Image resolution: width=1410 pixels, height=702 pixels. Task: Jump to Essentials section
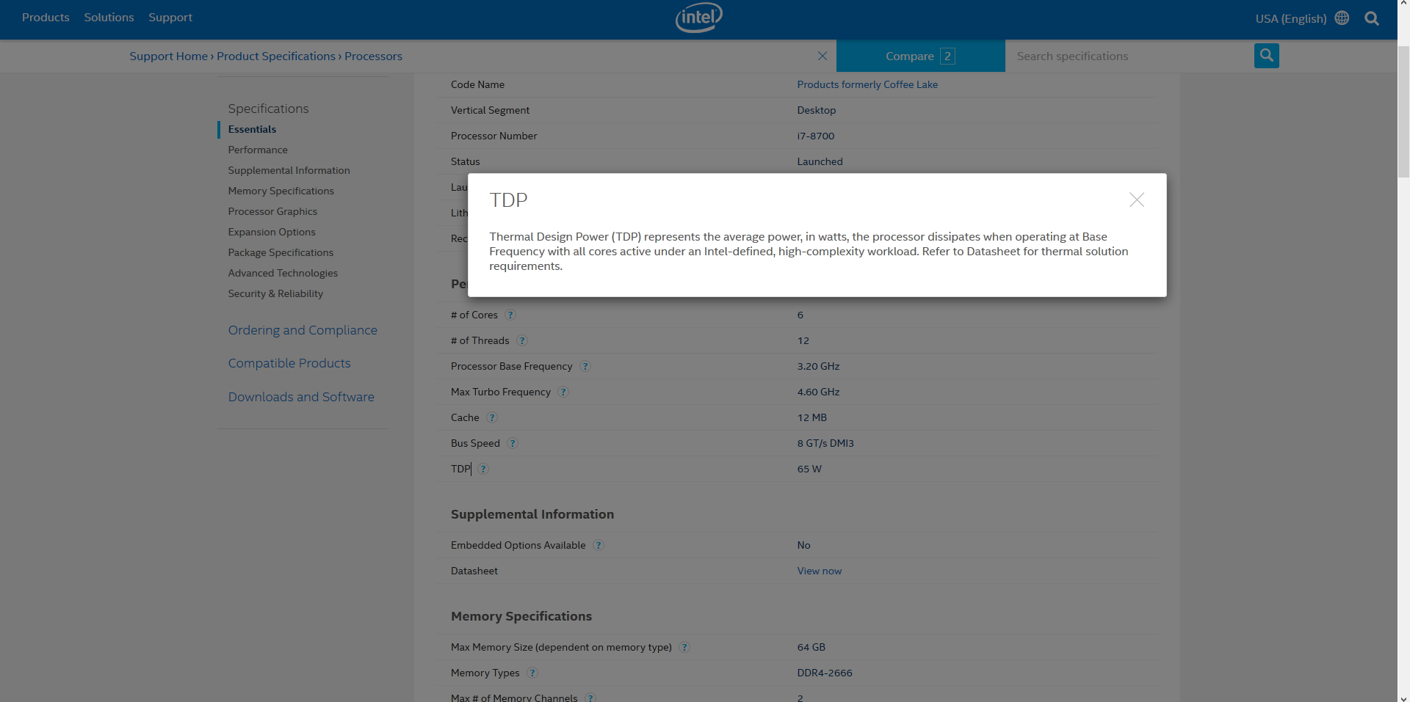pos(252,129)
